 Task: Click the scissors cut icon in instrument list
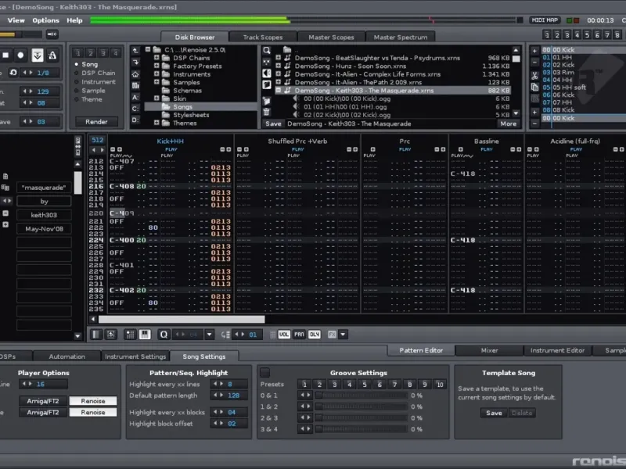click(534, 76)
